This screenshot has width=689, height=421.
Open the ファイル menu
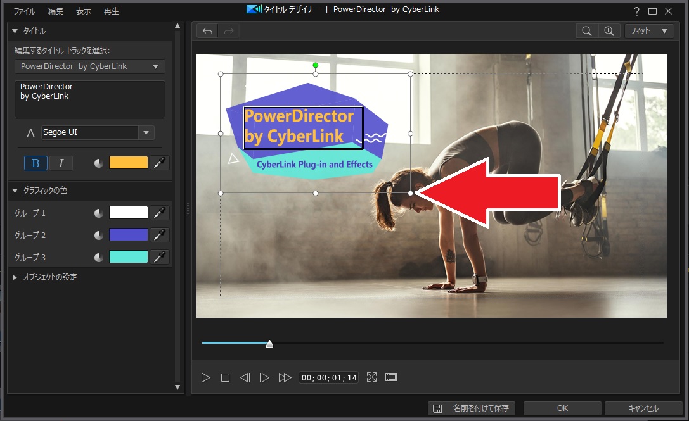(25, 11)
